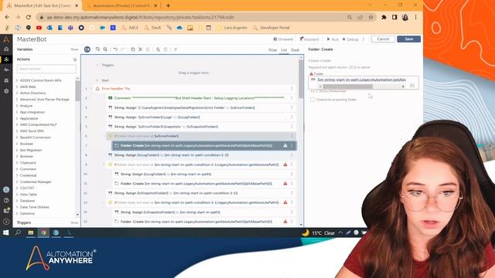The width and height of the screenshot is (495, 278).
Task: Switch to MasterBot Edit Task Bot browser tab
Action: tap(43, 5)
